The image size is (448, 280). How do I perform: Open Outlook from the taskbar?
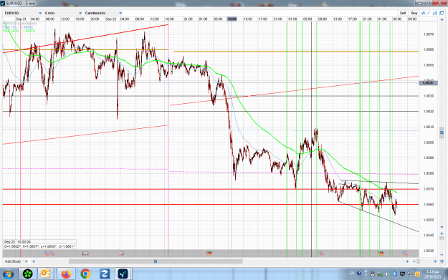46,274
